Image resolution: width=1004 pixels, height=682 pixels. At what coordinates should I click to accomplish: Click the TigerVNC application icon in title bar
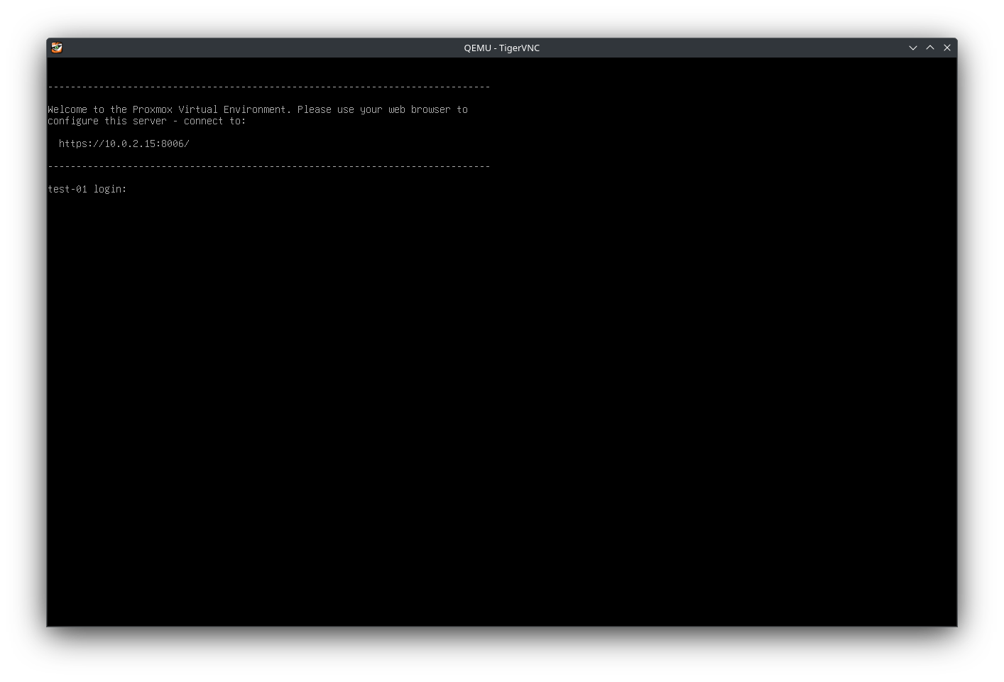[x=57, y=48]
